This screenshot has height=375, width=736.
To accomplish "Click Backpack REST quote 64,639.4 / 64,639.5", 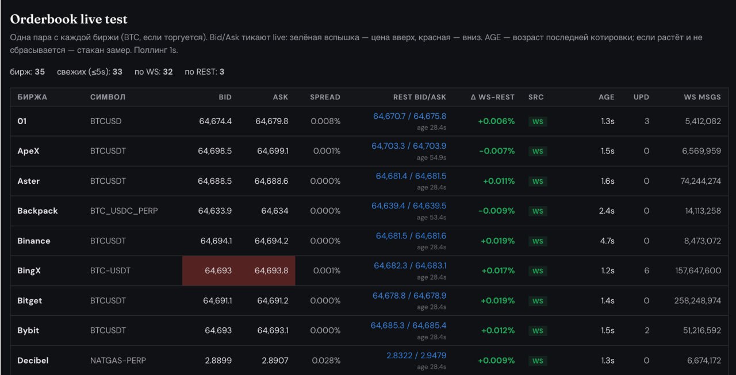I will point(409,206).
